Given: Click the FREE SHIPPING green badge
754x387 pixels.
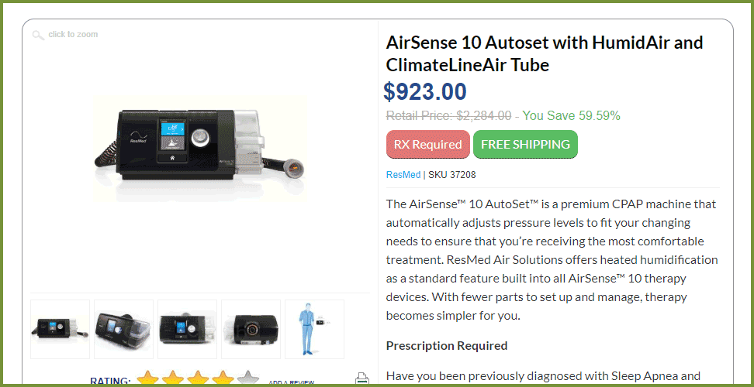Looking at the screenshot, I should tap(526, 144).
